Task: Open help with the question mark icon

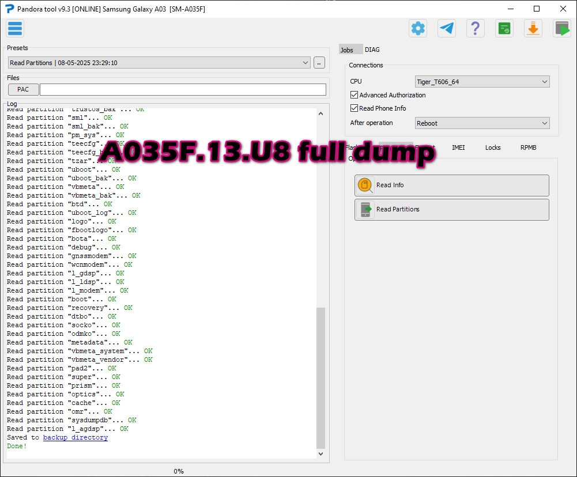Action: 475,28
